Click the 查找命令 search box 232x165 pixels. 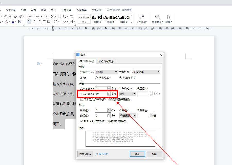[x=119, y=10]
